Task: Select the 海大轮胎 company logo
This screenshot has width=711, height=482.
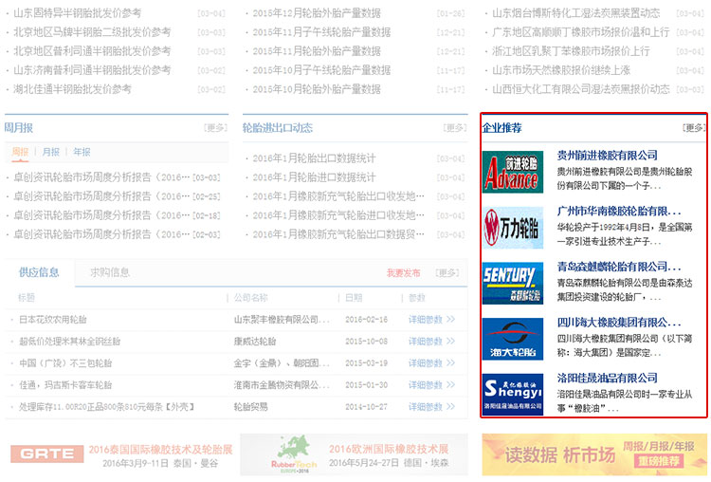Action: tap(512, 339)
